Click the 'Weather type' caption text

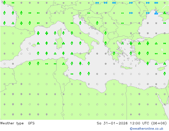[12, 123]
